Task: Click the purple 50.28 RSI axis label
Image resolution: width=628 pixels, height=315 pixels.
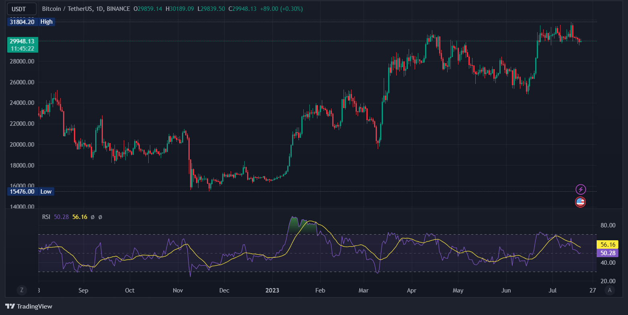Action: tap(607, 253)
